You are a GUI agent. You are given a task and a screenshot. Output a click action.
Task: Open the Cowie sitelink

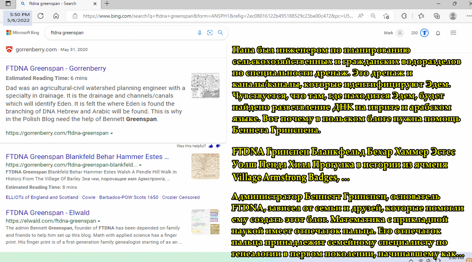pyautogui.click(x=88, y=197)
